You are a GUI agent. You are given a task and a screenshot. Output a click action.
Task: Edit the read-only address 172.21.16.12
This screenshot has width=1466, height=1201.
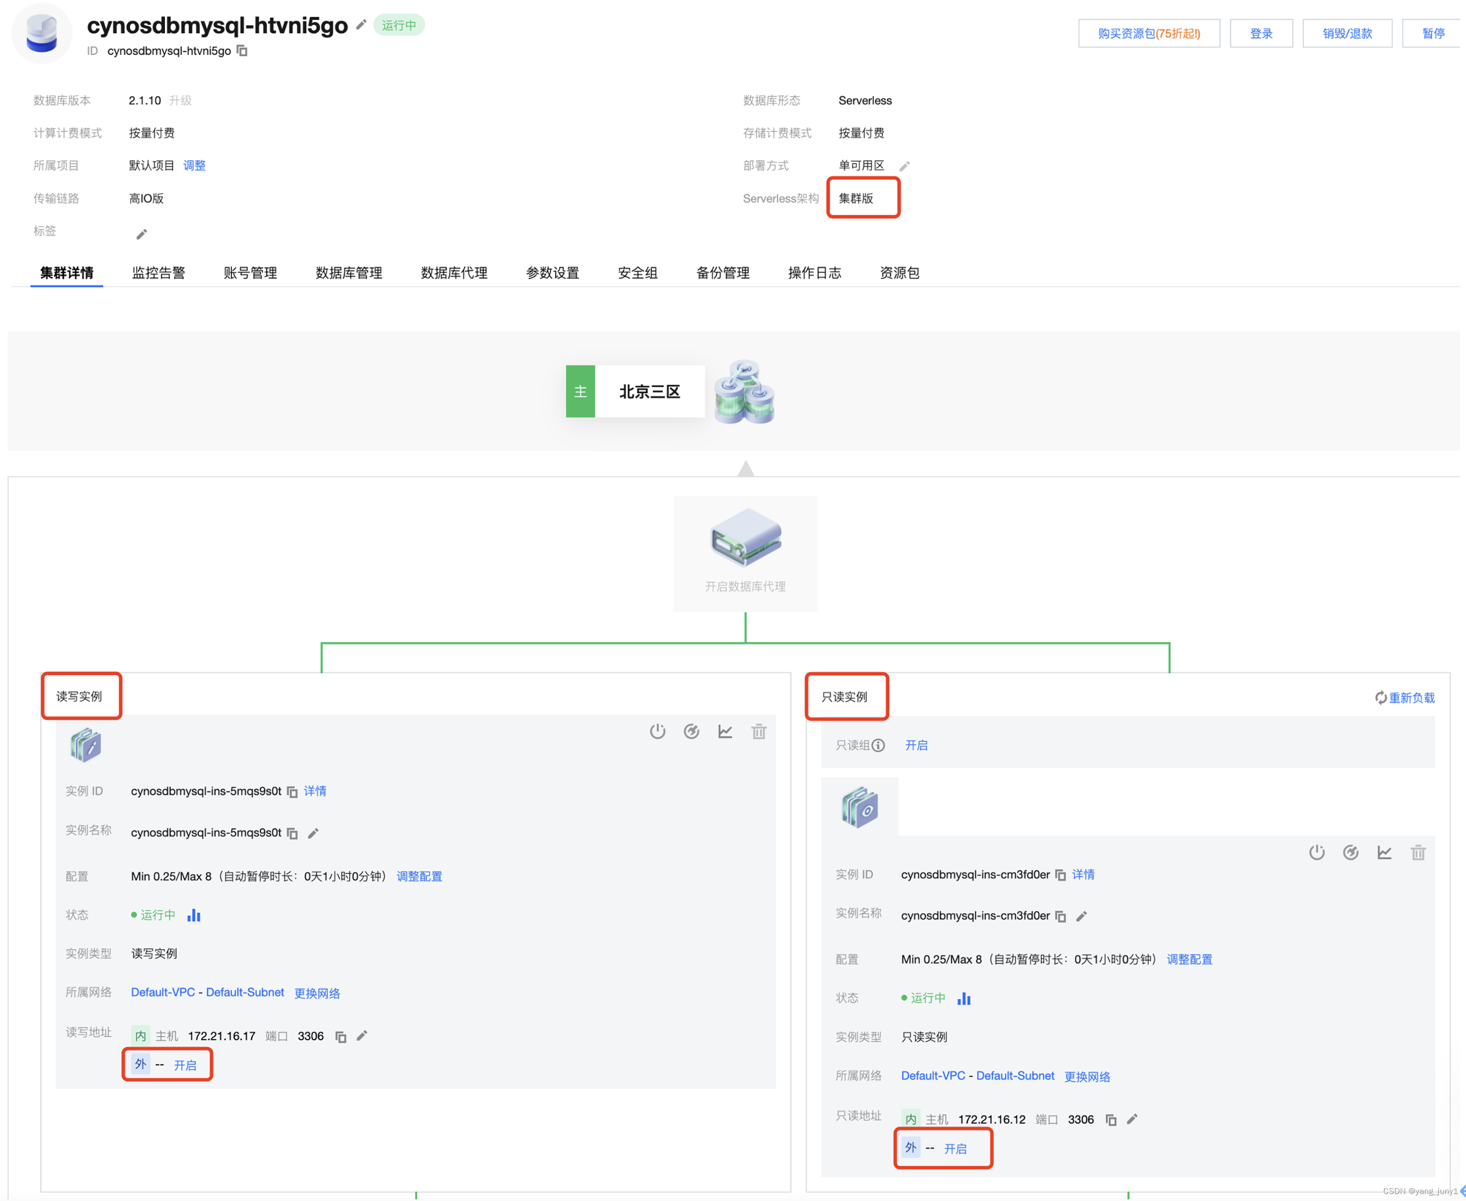tap(1132, 1119)
